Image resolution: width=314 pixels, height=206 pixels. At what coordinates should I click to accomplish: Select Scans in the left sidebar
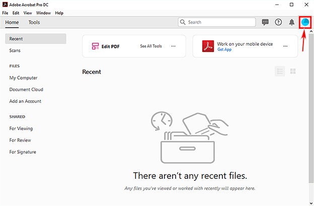tap(15, 50)
